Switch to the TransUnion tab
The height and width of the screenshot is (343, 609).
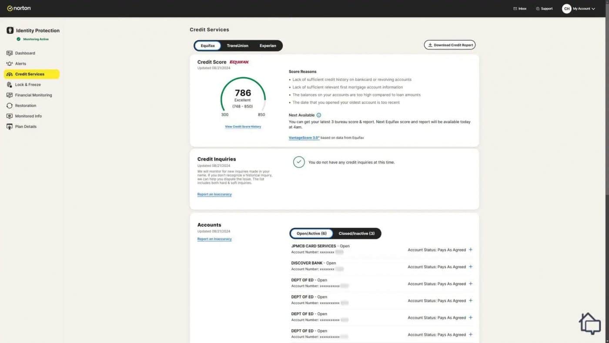[238, 45]
